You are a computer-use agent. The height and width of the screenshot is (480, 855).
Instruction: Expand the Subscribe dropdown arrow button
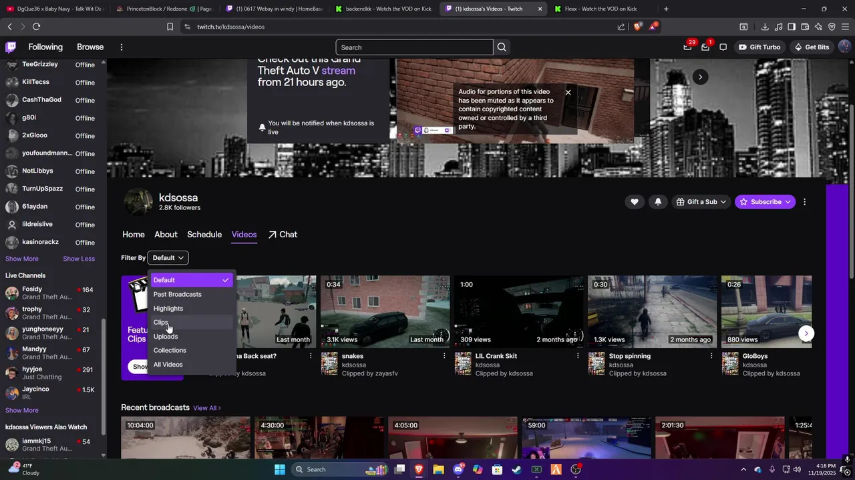(788, 202)
